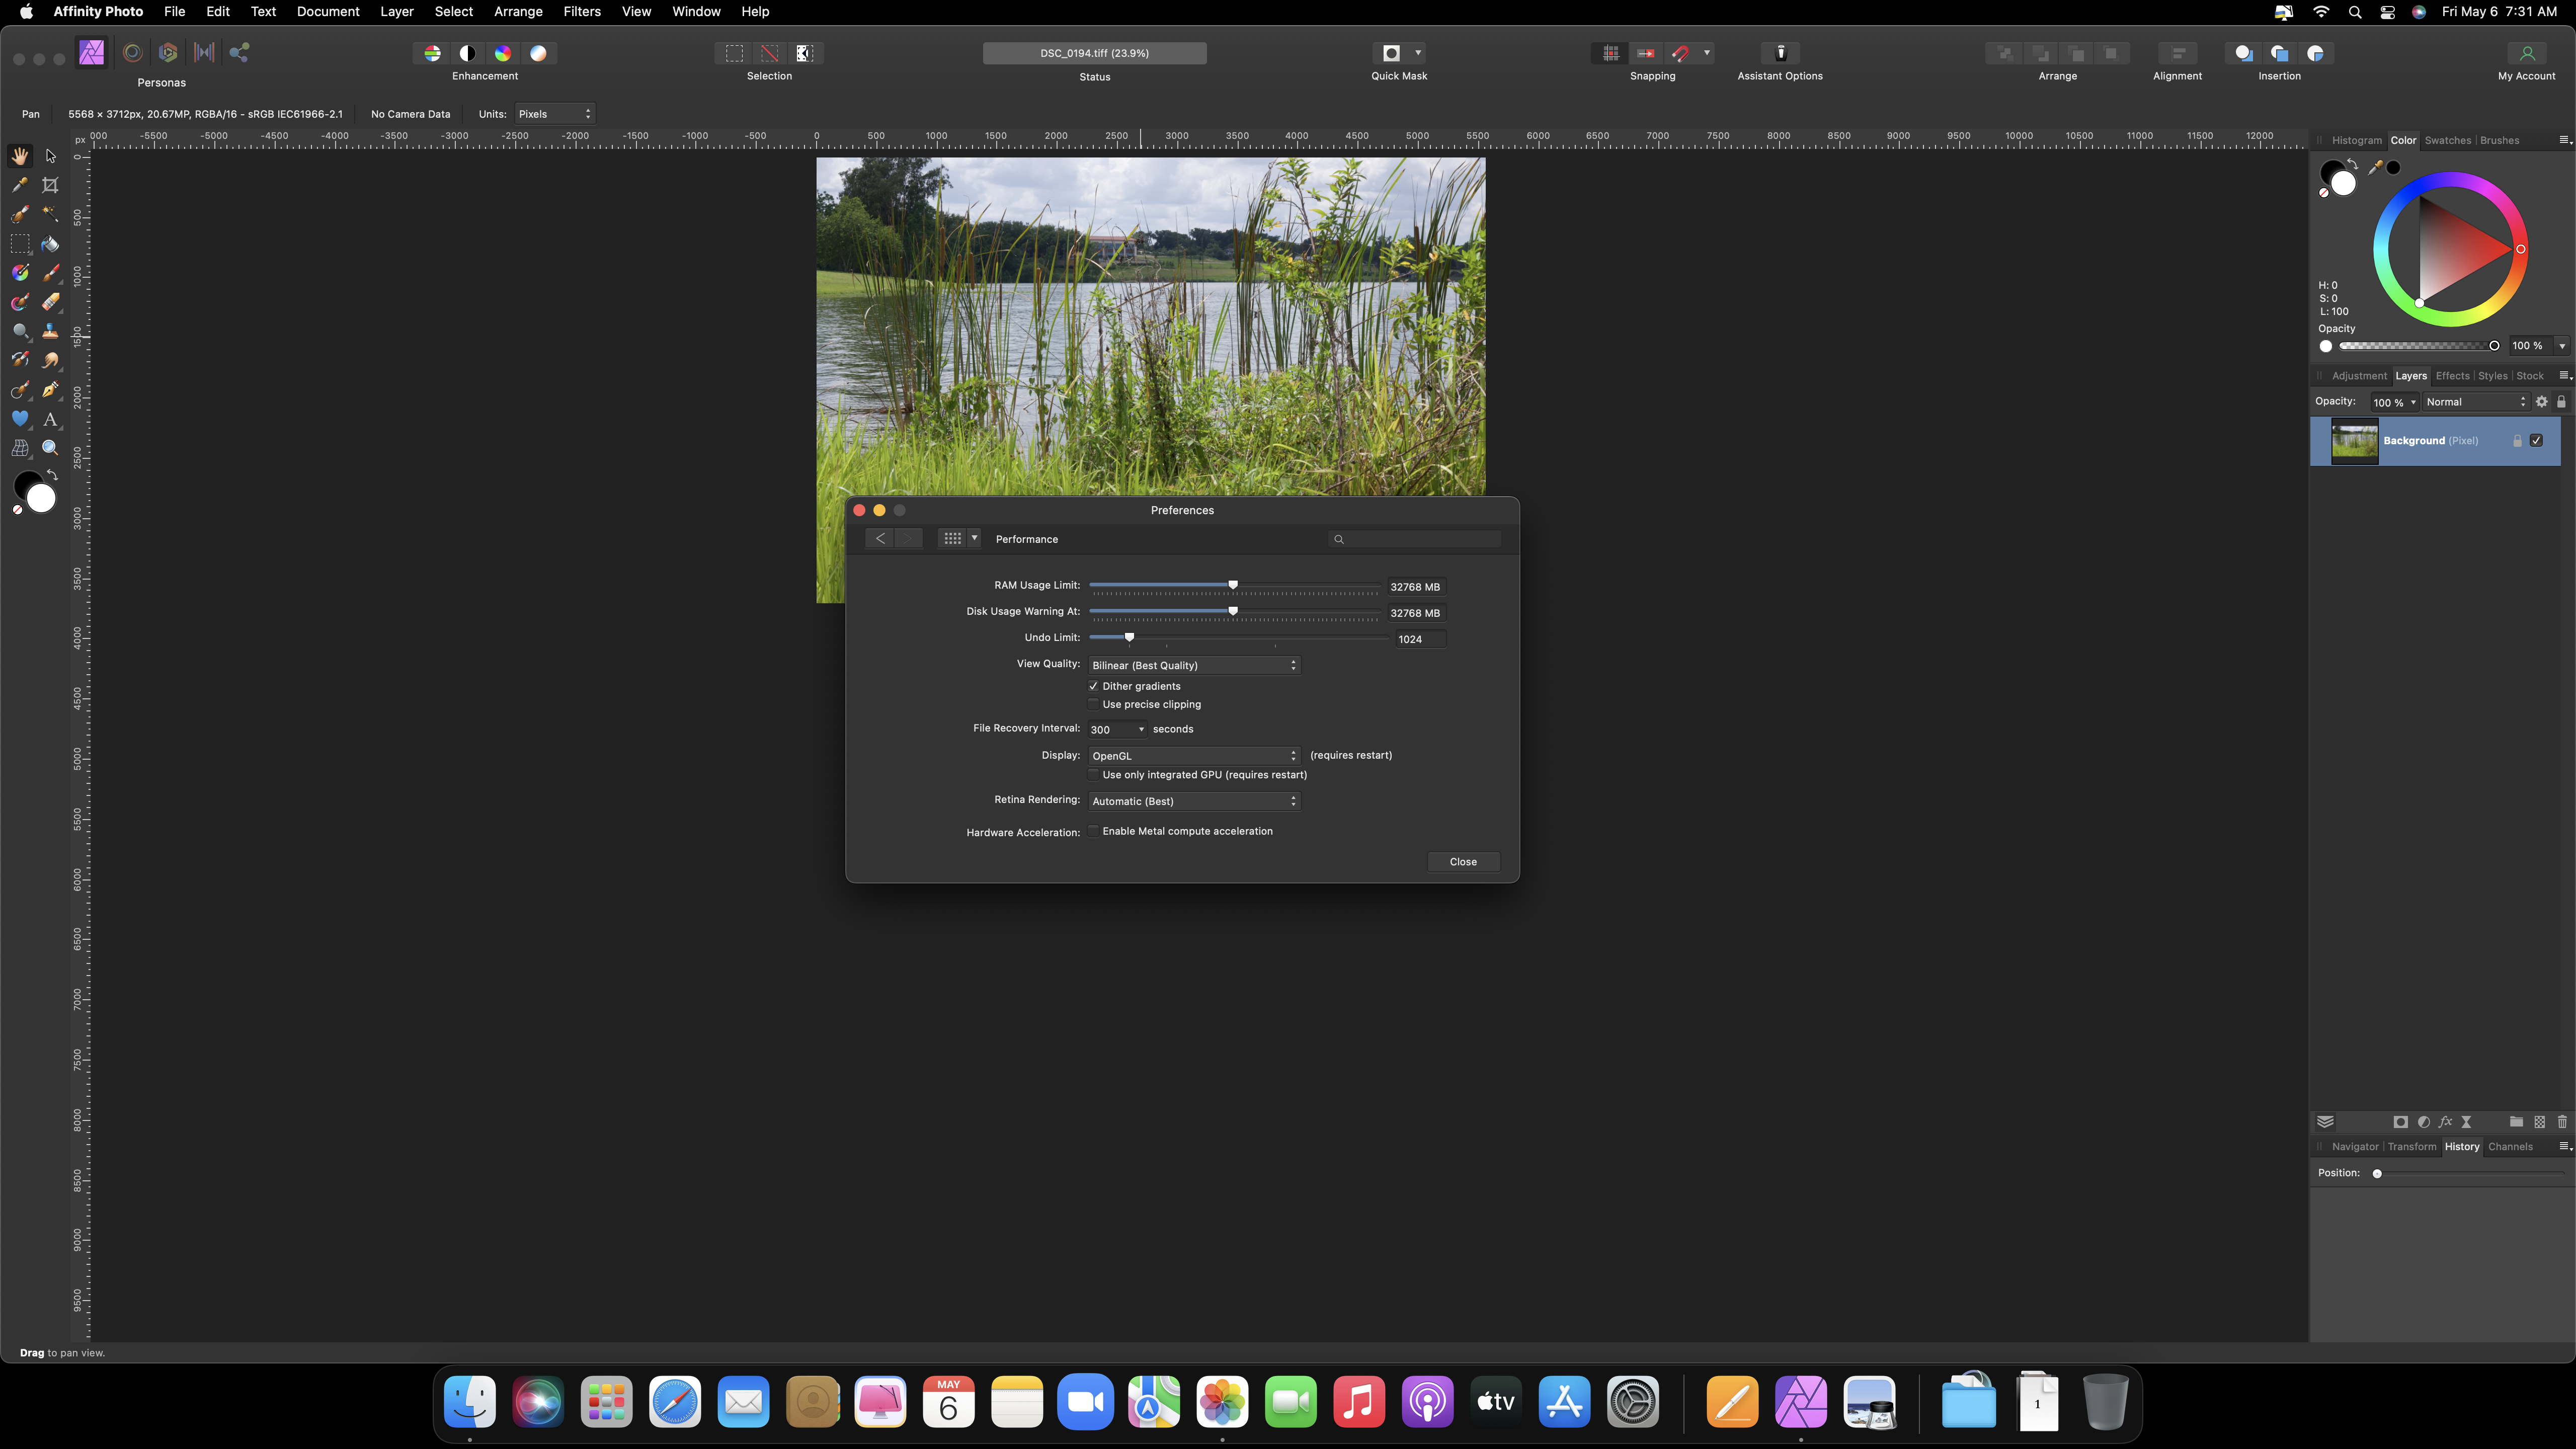
Task: Open Retina Rendering dropdown
Action: tap(1194, 802)
